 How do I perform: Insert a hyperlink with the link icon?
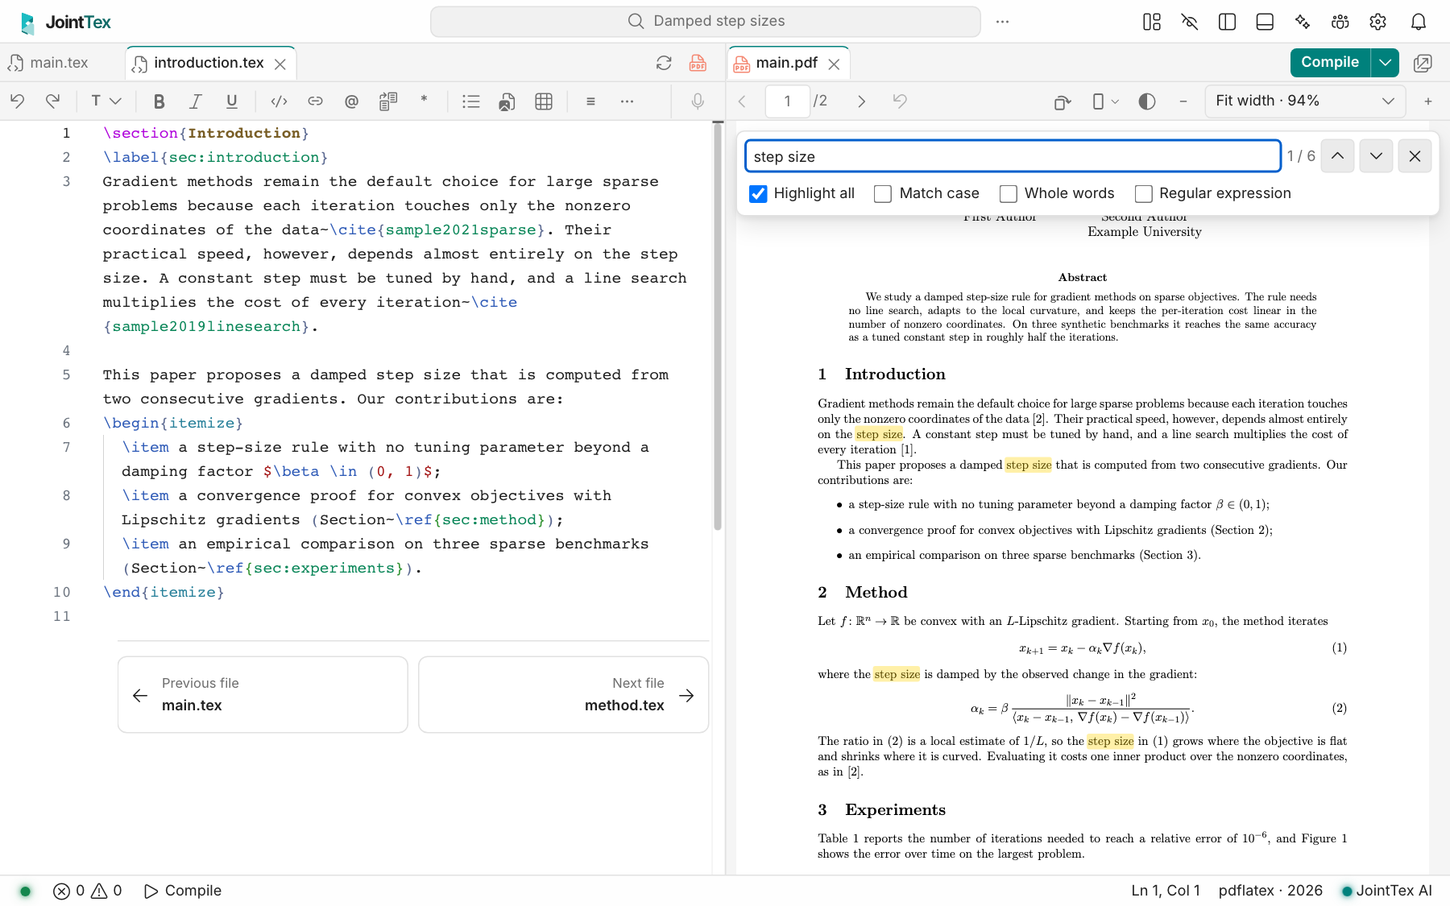(315, 101)
